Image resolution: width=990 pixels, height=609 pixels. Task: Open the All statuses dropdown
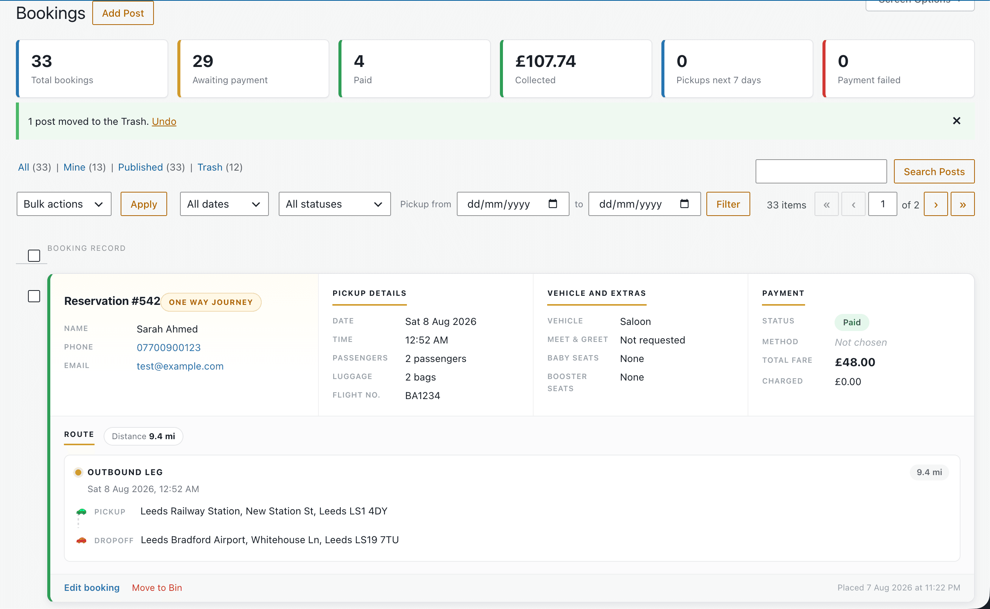[x=335, y=204]
